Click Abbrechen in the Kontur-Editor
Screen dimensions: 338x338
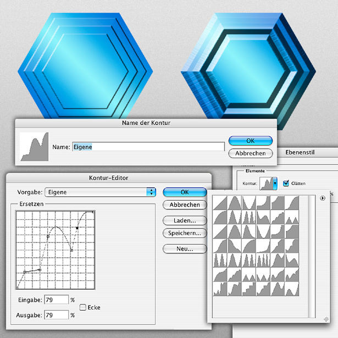coord(185,204)
